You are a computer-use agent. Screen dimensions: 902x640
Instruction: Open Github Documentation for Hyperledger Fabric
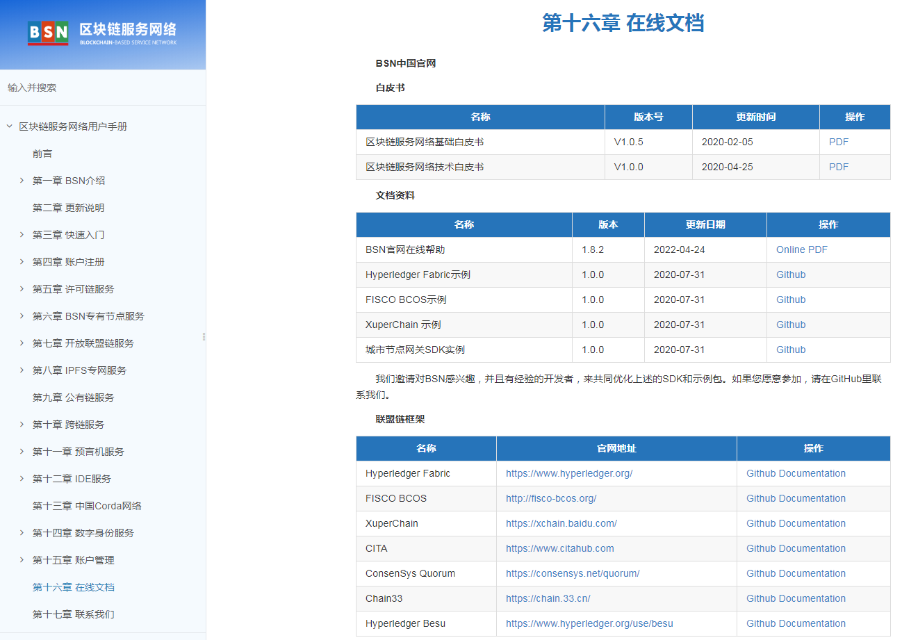tap(796, 473)
